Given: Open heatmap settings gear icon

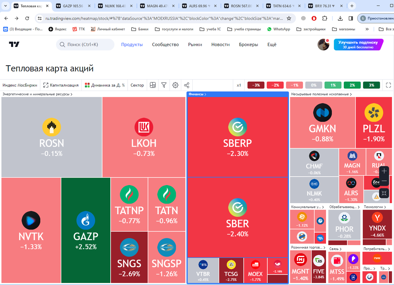Looking at the screenshot, I should 175,85.
